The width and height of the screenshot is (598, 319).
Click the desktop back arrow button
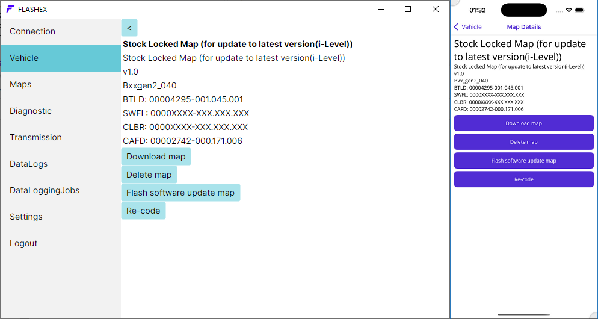click(129, 28)
